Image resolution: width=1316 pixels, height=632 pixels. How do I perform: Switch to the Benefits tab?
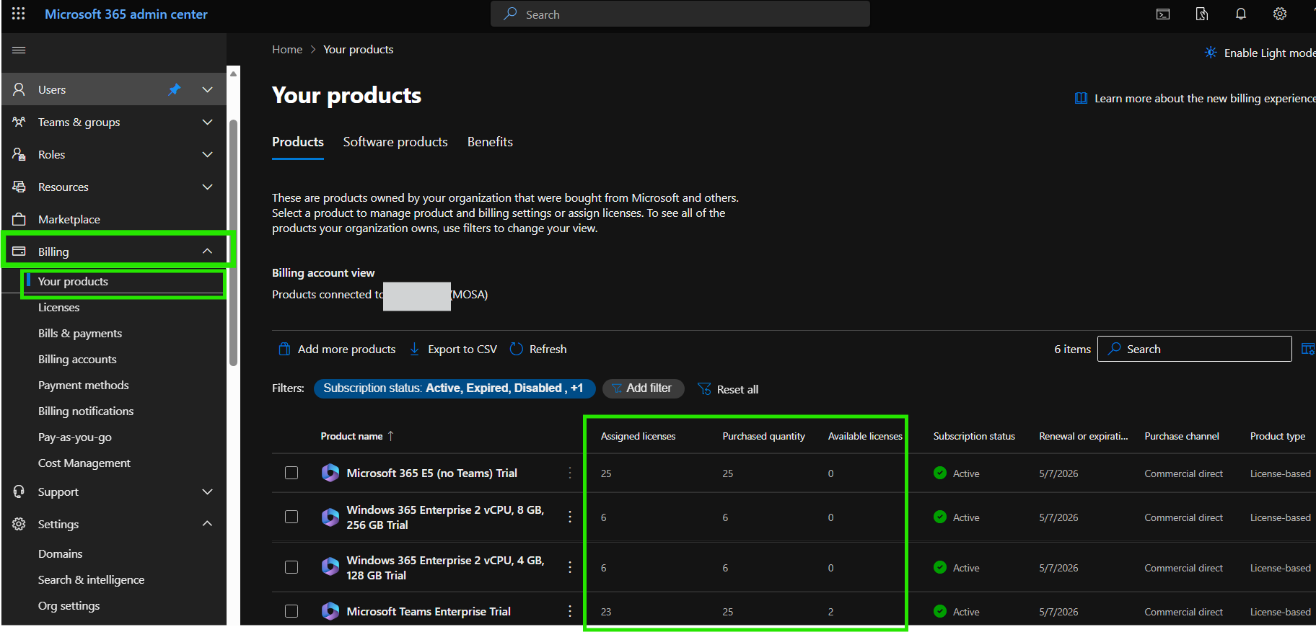point(490,142)
